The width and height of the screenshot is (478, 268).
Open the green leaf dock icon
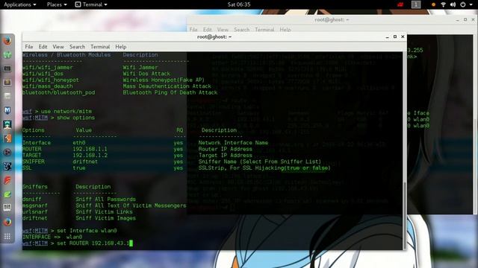tap(7, 194)
